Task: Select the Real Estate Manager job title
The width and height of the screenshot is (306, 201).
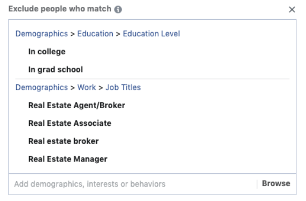Action: click(68, 159)
